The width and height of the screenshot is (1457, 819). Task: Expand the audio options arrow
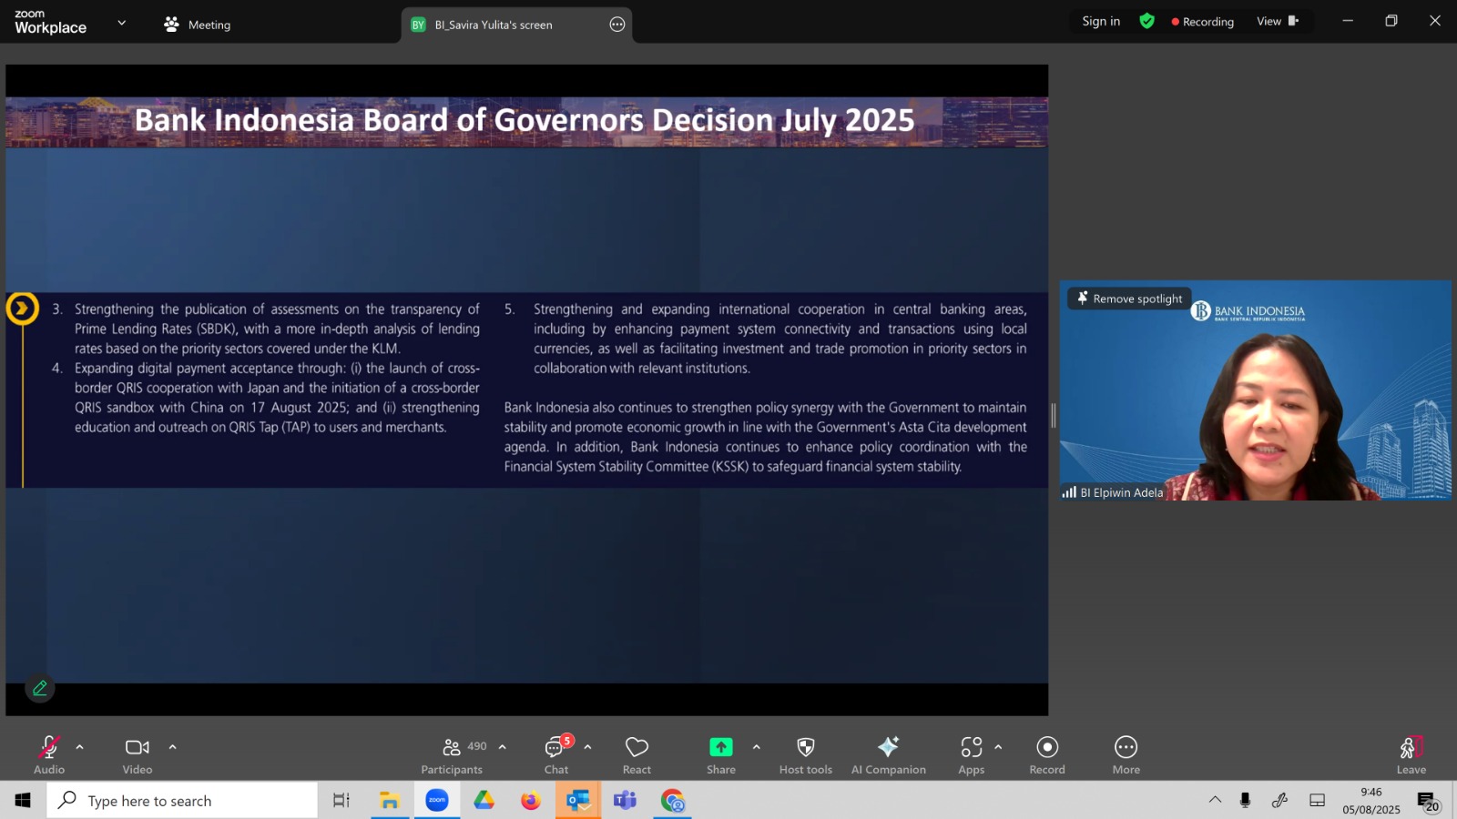click(x=79, y=747)
